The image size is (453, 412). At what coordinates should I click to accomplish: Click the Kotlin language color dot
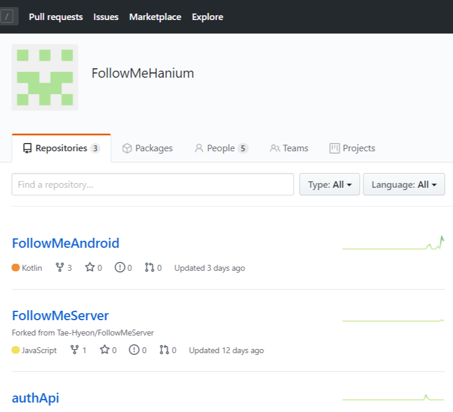(15, 268)
